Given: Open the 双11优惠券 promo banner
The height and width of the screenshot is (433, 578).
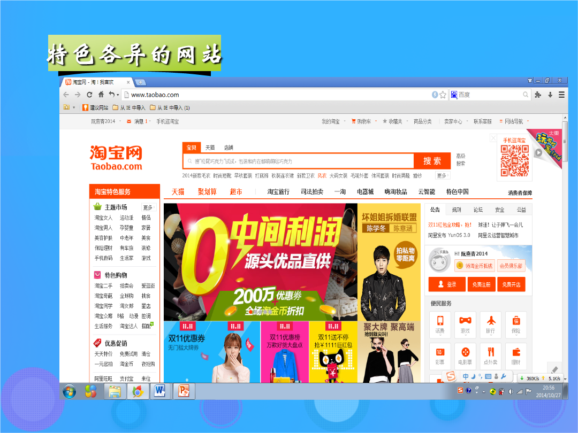Looking at the screenshot, I should (212, 352).
